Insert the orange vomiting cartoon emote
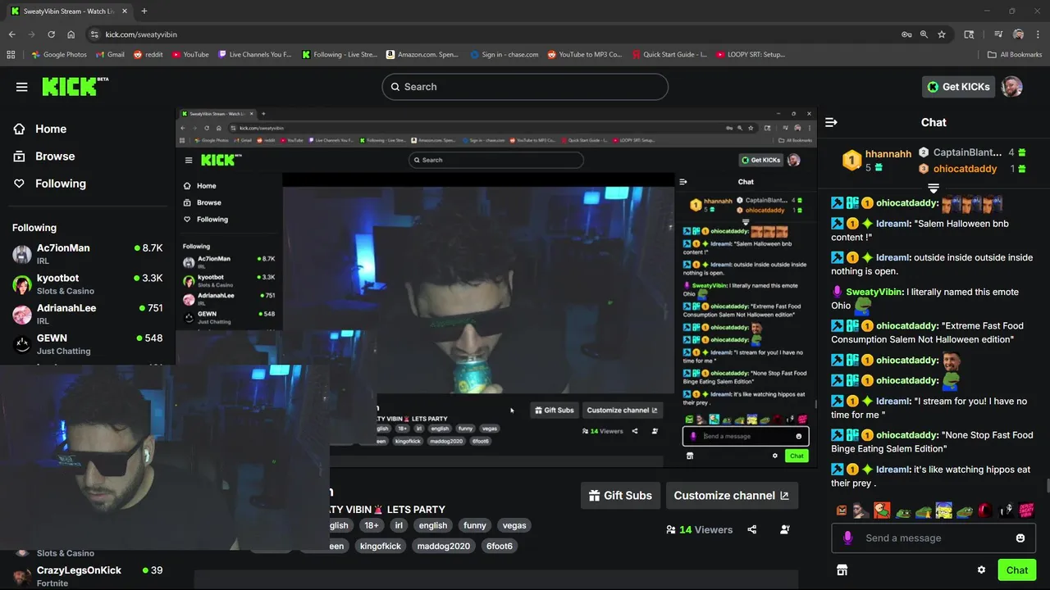 click(x=882, y=511)
